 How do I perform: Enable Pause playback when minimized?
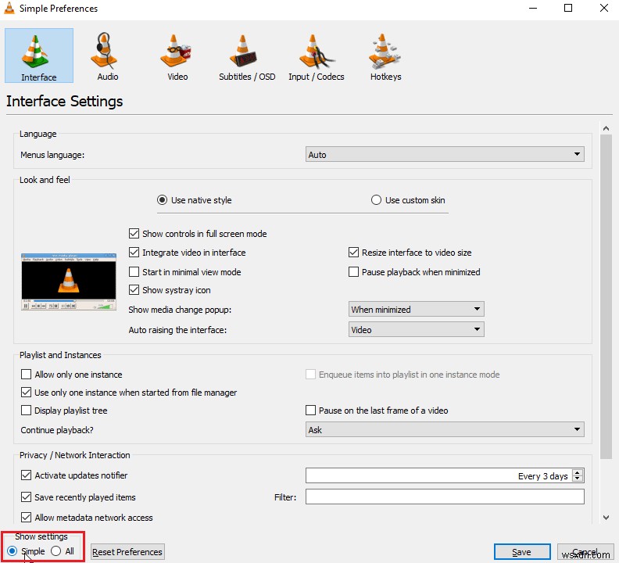pos(414,272)
